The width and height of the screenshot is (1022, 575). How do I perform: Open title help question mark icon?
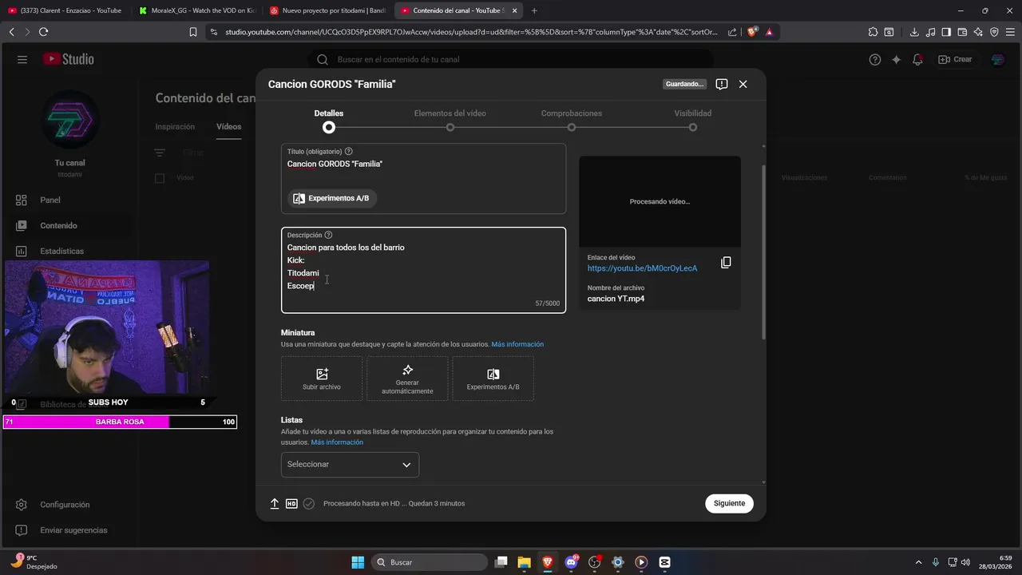(x=348, y=151)
